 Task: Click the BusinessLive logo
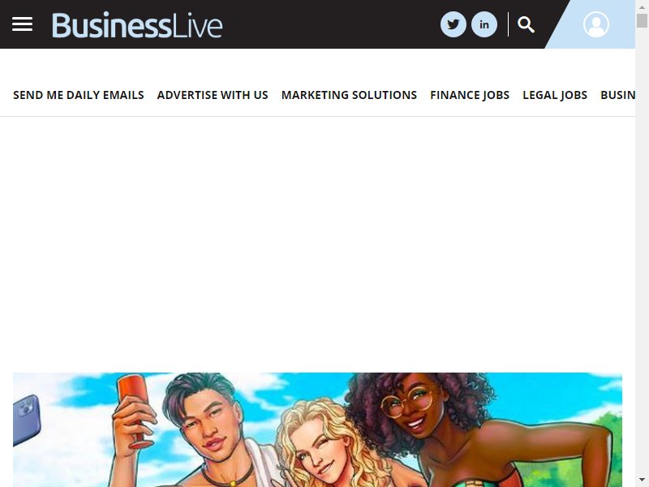pos(137,25)
